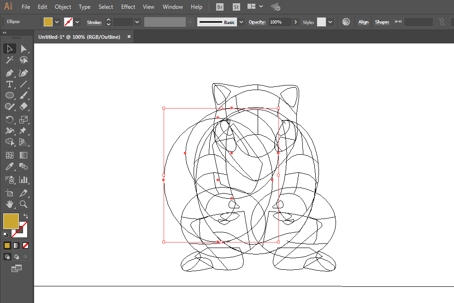Select the Artboard tool

[10, 193]
